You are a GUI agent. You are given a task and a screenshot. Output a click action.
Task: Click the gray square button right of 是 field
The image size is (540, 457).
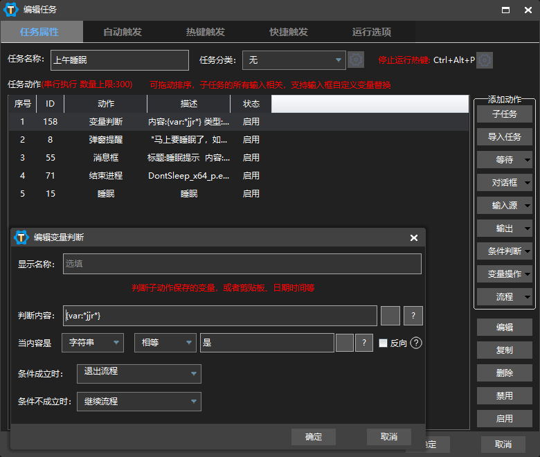click(345, 343)
